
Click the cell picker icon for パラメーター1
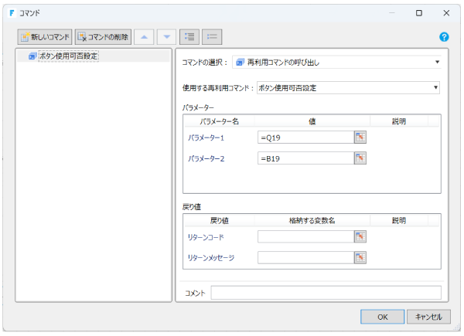360,137
